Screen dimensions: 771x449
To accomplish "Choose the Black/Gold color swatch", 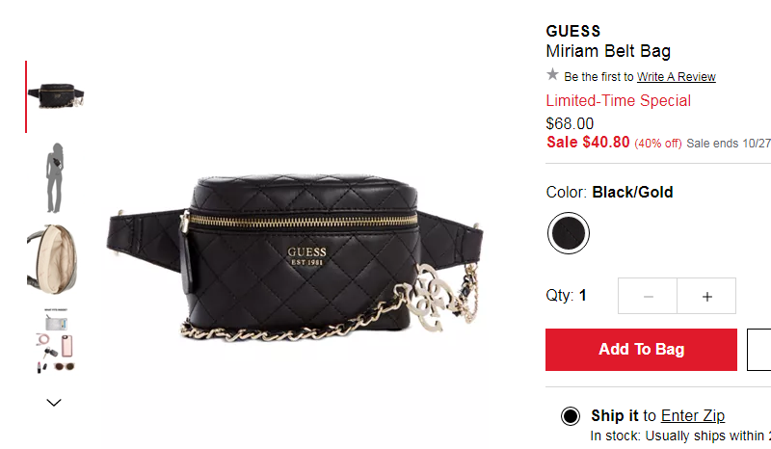I will click(569, 233).
